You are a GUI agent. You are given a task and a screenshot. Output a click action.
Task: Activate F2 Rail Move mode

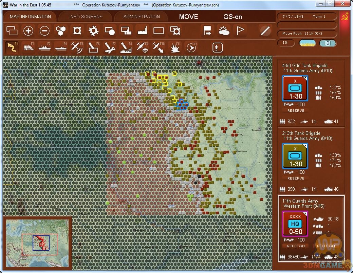[28, 47]
